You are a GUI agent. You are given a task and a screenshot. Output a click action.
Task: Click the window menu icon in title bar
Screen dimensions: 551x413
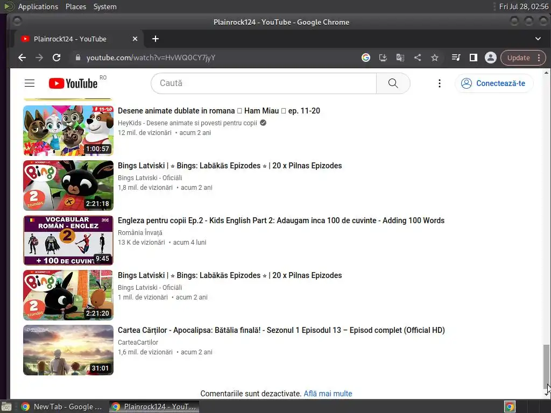click(x=17, y=22)
